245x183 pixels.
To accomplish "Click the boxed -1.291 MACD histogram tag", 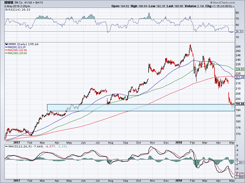I will pos(239,162).
